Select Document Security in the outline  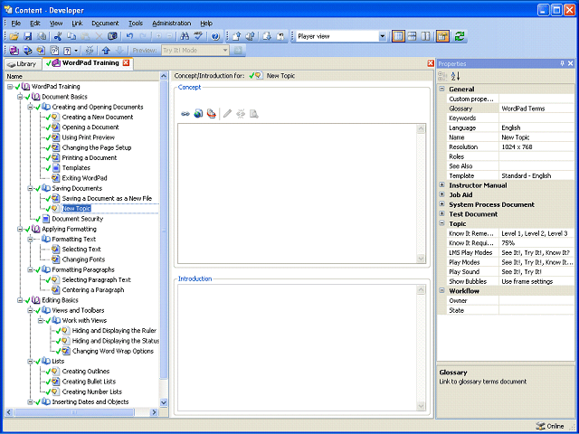click(x=78, y=219)
